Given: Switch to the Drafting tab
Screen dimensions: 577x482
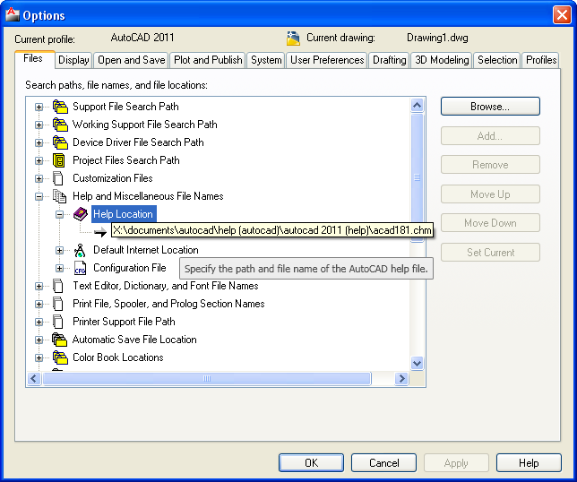Looking at the screenshot, I should click(x=390, y=60).
